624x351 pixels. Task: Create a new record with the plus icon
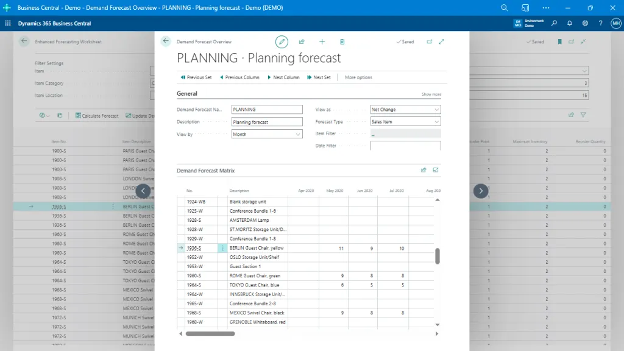[x=322, y=41]
